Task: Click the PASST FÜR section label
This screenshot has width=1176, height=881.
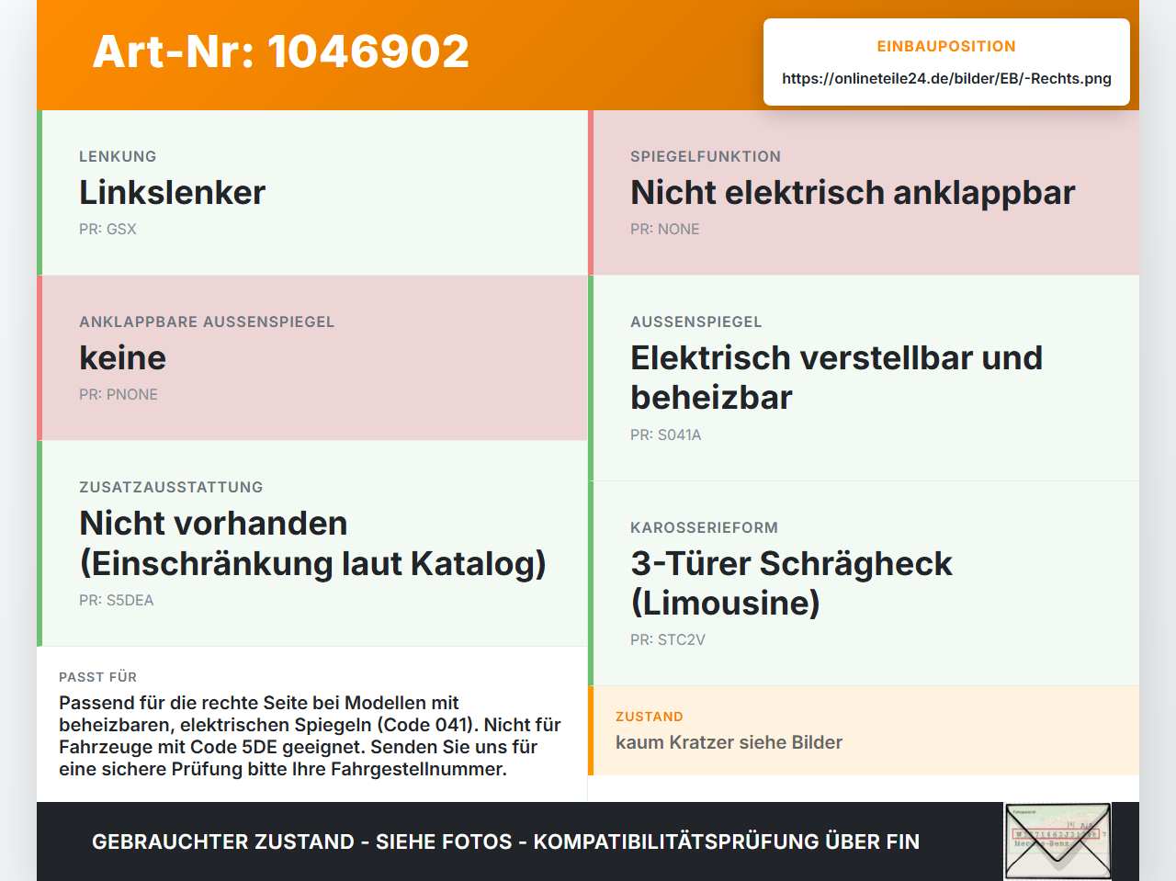Action: coord(97,677)
